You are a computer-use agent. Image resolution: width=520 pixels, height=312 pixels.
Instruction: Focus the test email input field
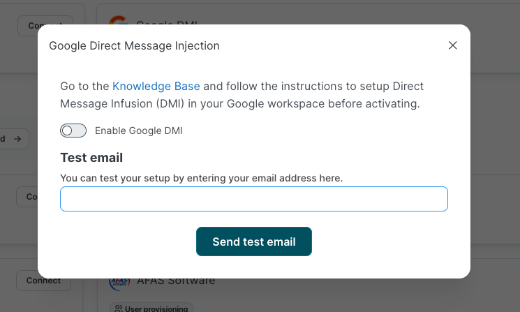tap(253, 199)
